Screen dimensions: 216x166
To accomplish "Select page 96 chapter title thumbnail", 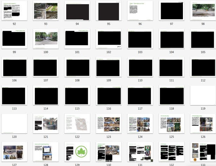I will point(140,11).
